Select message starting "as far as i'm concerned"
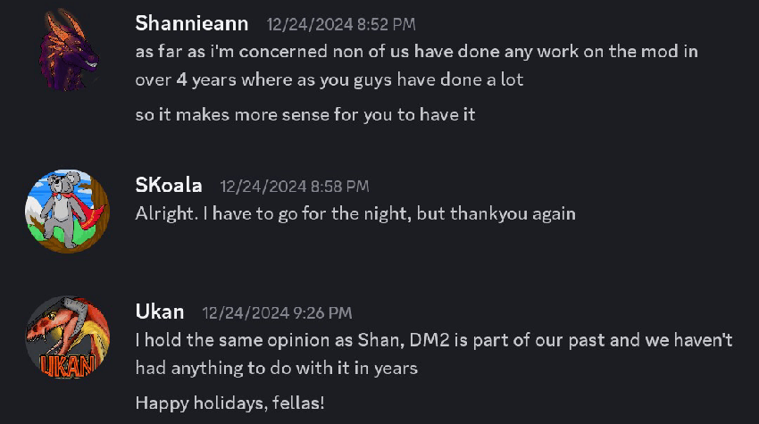 point(416,65)
